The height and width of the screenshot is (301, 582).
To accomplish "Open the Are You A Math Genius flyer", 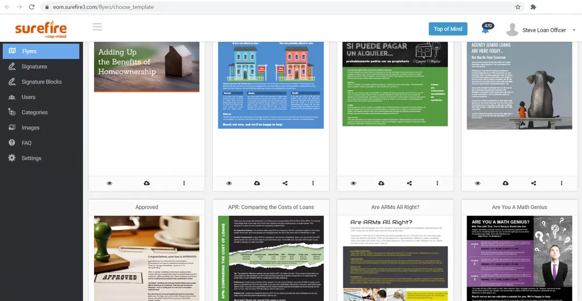I will coord(519,258).
